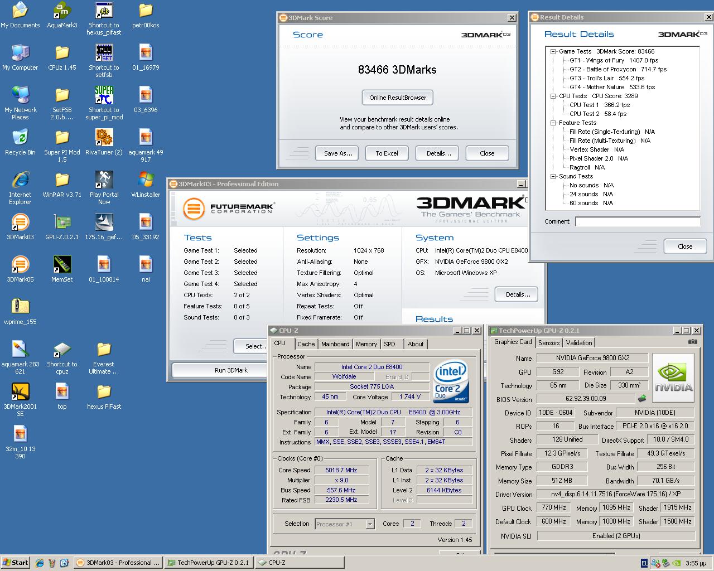Launch 3DMark2001 SE desktop shortcut
The image size is (714, 571).
pos(20,400)
